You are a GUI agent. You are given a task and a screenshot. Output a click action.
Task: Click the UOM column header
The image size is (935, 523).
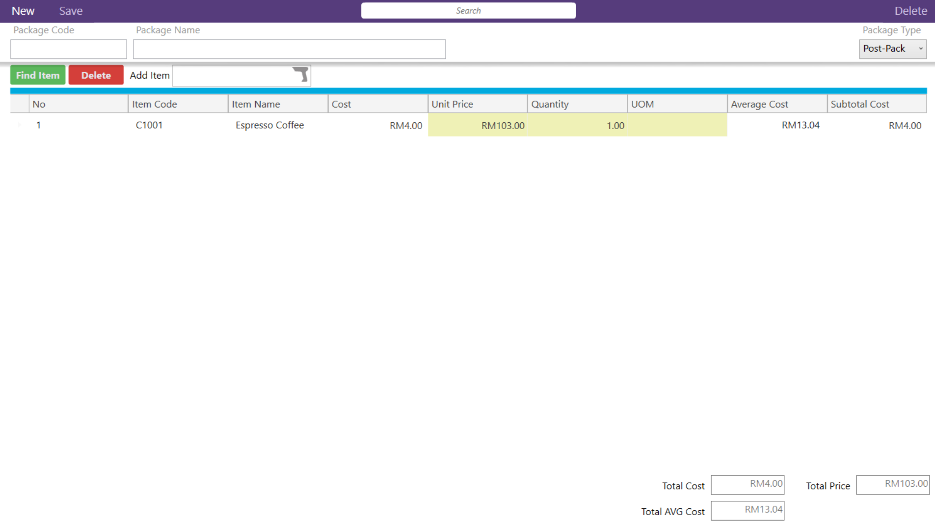tap(677, 104)
